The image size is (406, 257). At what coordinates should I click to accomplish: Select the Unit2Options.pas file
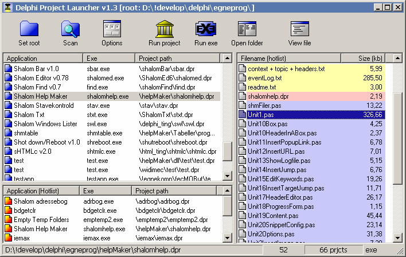[x=312, y=234]
